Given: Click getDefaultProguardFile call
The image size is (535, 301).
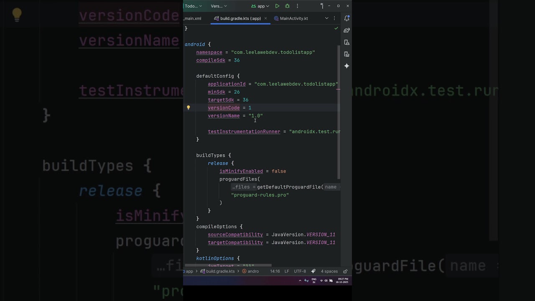Looking at the screenshot, I should point(289,187).
